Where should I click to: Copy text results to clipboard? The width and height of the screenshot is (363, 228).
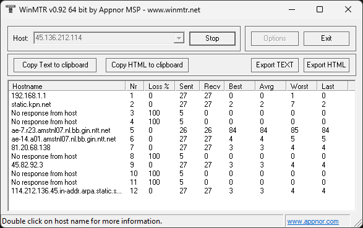[x=55, y=65]
